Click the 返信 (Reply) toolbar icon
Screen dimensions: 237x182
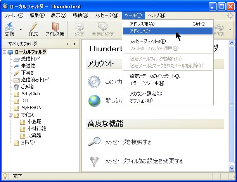tap(79, 29)
